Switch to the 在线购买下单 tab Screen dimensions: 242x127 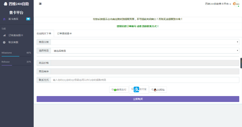coord(44,34)
